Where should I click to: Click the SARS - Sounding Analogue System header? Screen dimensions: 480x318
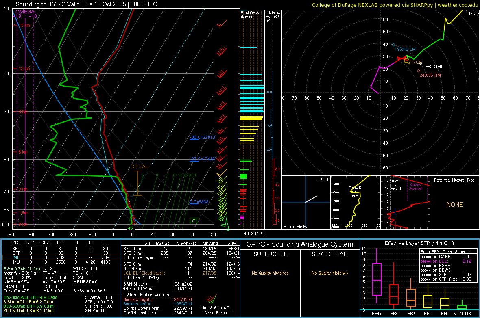(x=300, y=244)
